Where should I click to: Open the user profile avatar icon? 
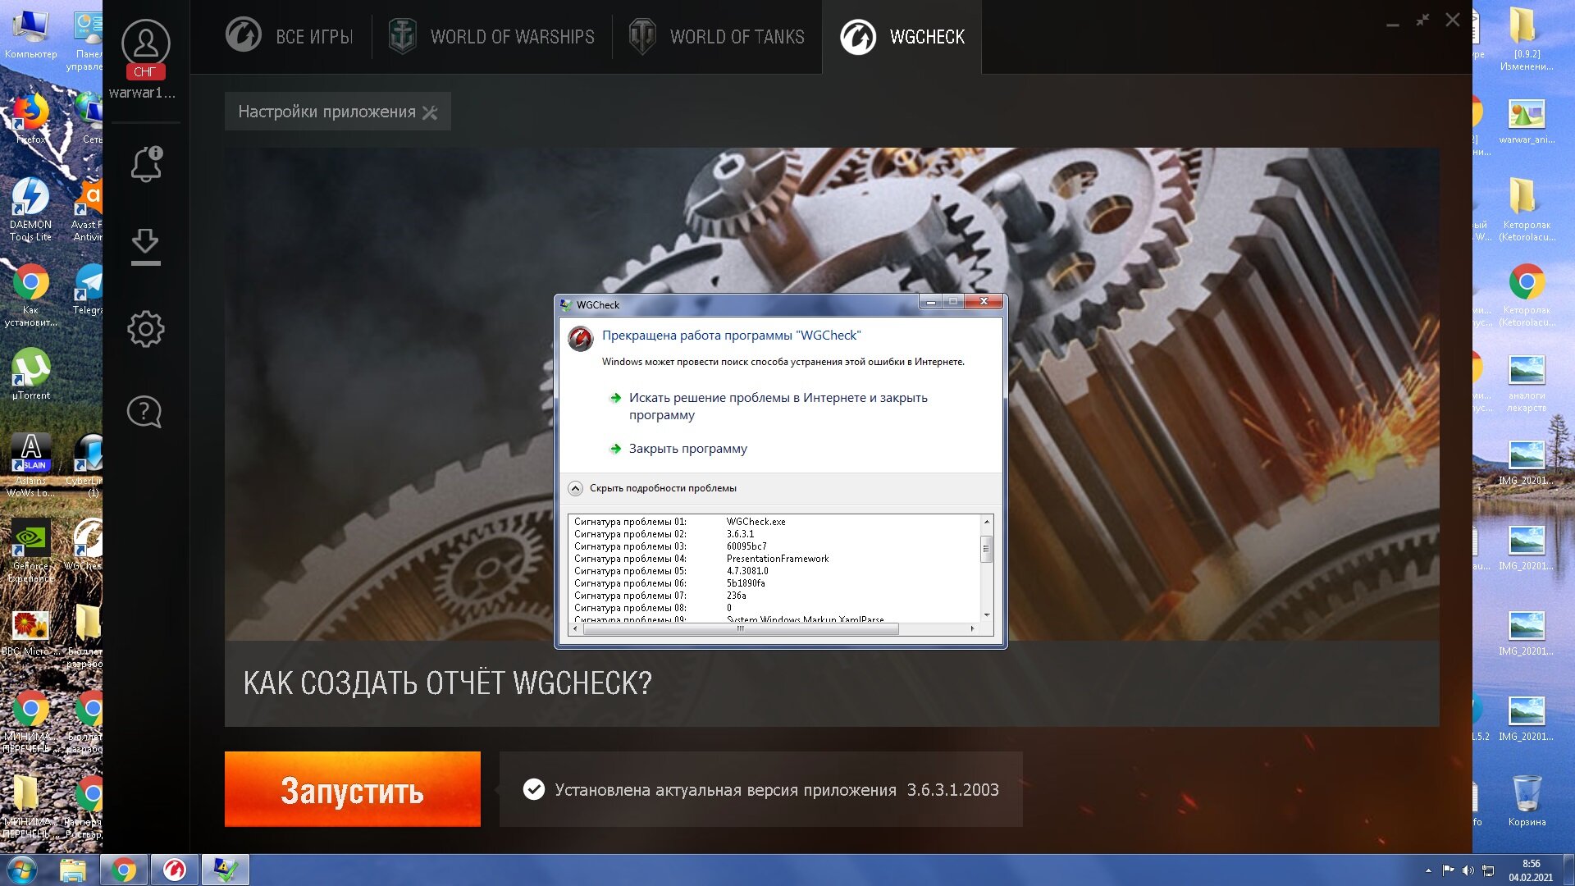click(x=145, y=43)
